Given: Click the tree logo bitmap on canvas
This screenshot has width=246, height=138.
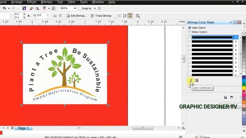Looking at the screenshot, I should 65,74.
